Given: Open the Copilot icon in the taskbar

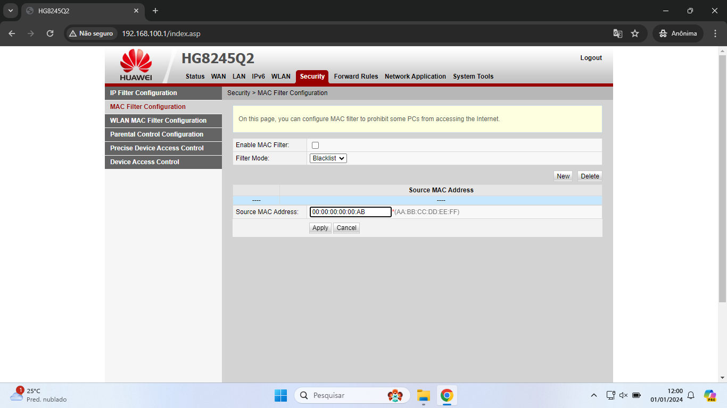Looking at the screenshot, I should (710, 395).
